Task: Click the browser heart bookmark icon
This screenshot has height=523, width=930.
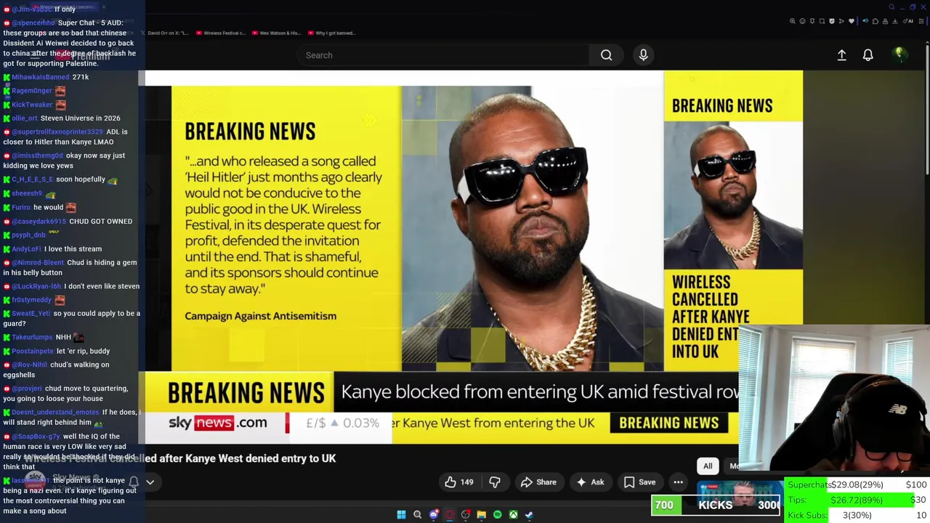Action: pyautogui.click(x=852, y=21)
